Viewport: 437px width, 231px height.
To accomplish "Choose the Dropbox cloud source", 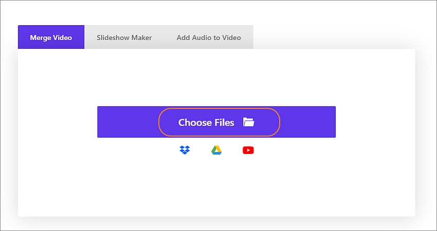I will tap(185, 150).
